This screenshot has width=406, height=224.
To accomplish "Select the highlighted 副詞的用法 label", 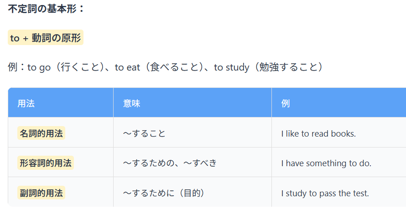I will [x=41, y=193].
